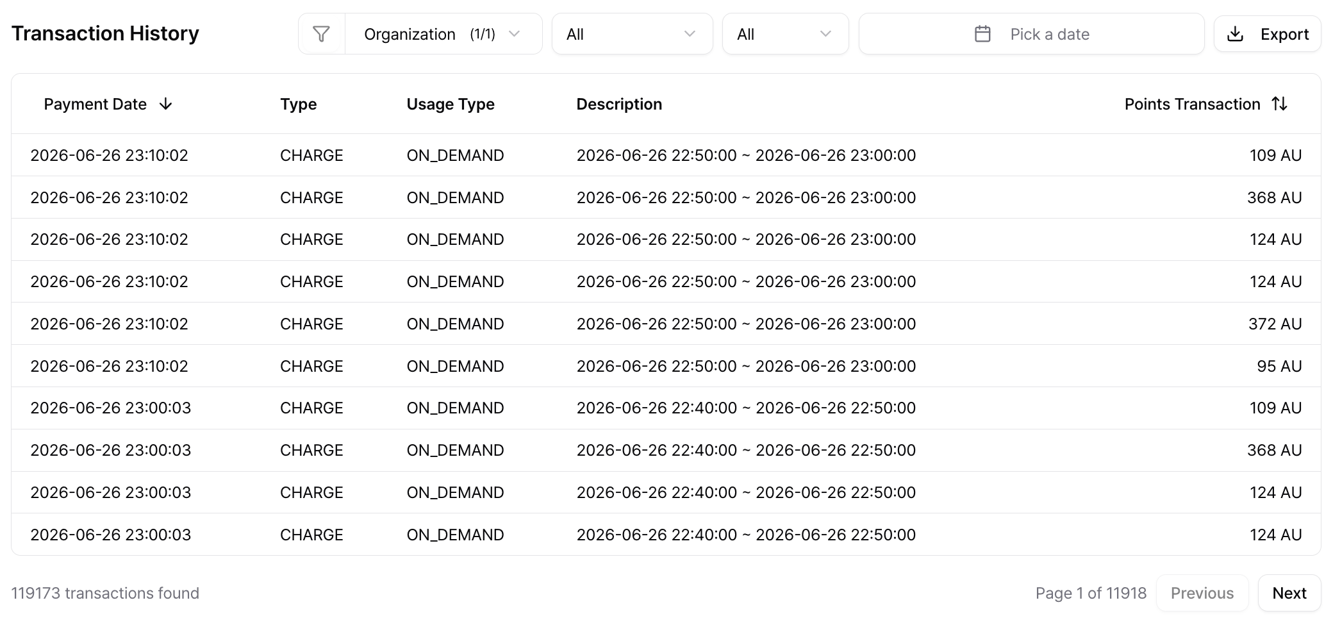Go to the Next page

pos(1289,593)
